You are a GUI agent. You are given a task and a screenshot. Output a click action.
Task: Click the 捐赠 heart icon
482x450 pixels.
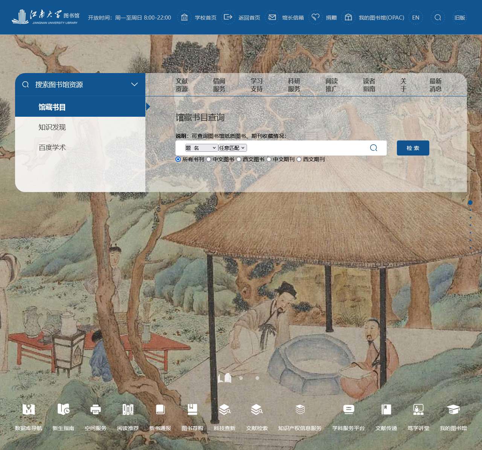[x=316, y=17]
